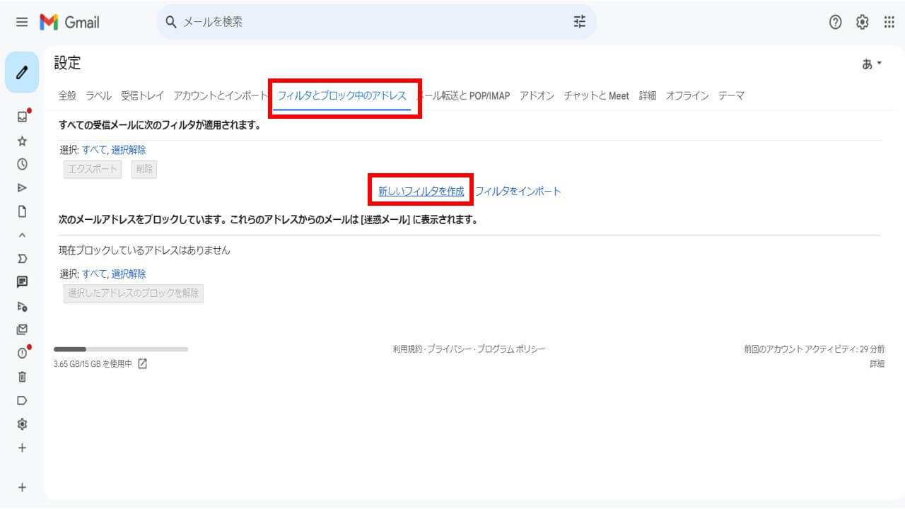Screen dimensions: 905x509
Task: Open the チャットと Meet tab
Action: pos(596,95)
